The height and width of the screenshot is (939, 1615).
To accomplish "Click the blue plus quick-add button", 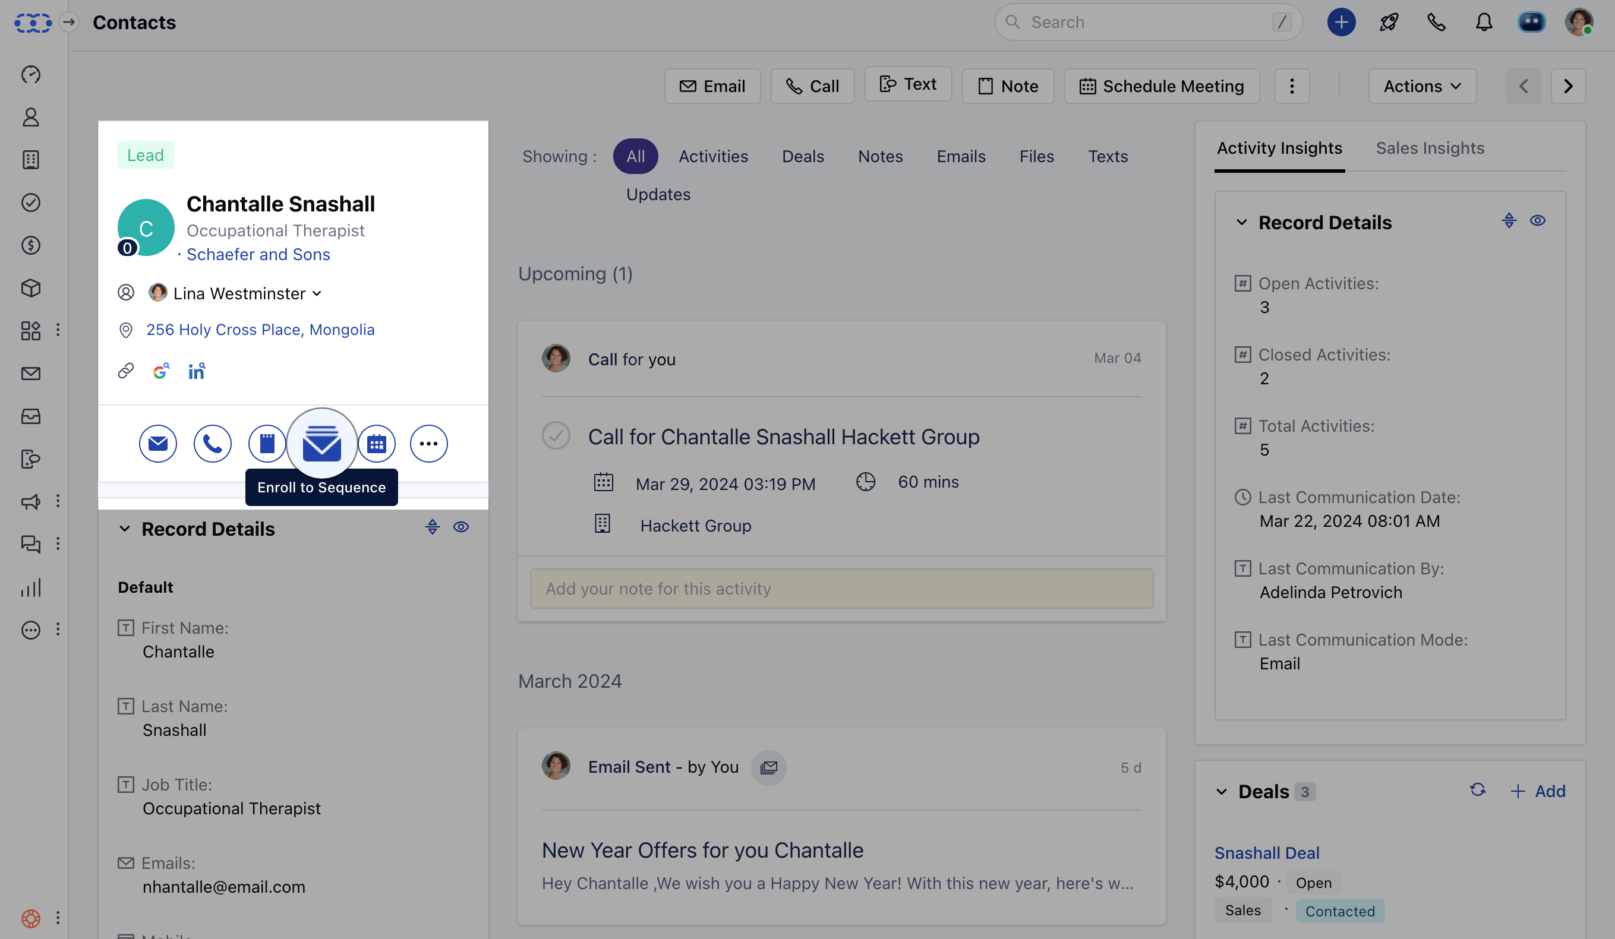I will tap(1340, 23).
